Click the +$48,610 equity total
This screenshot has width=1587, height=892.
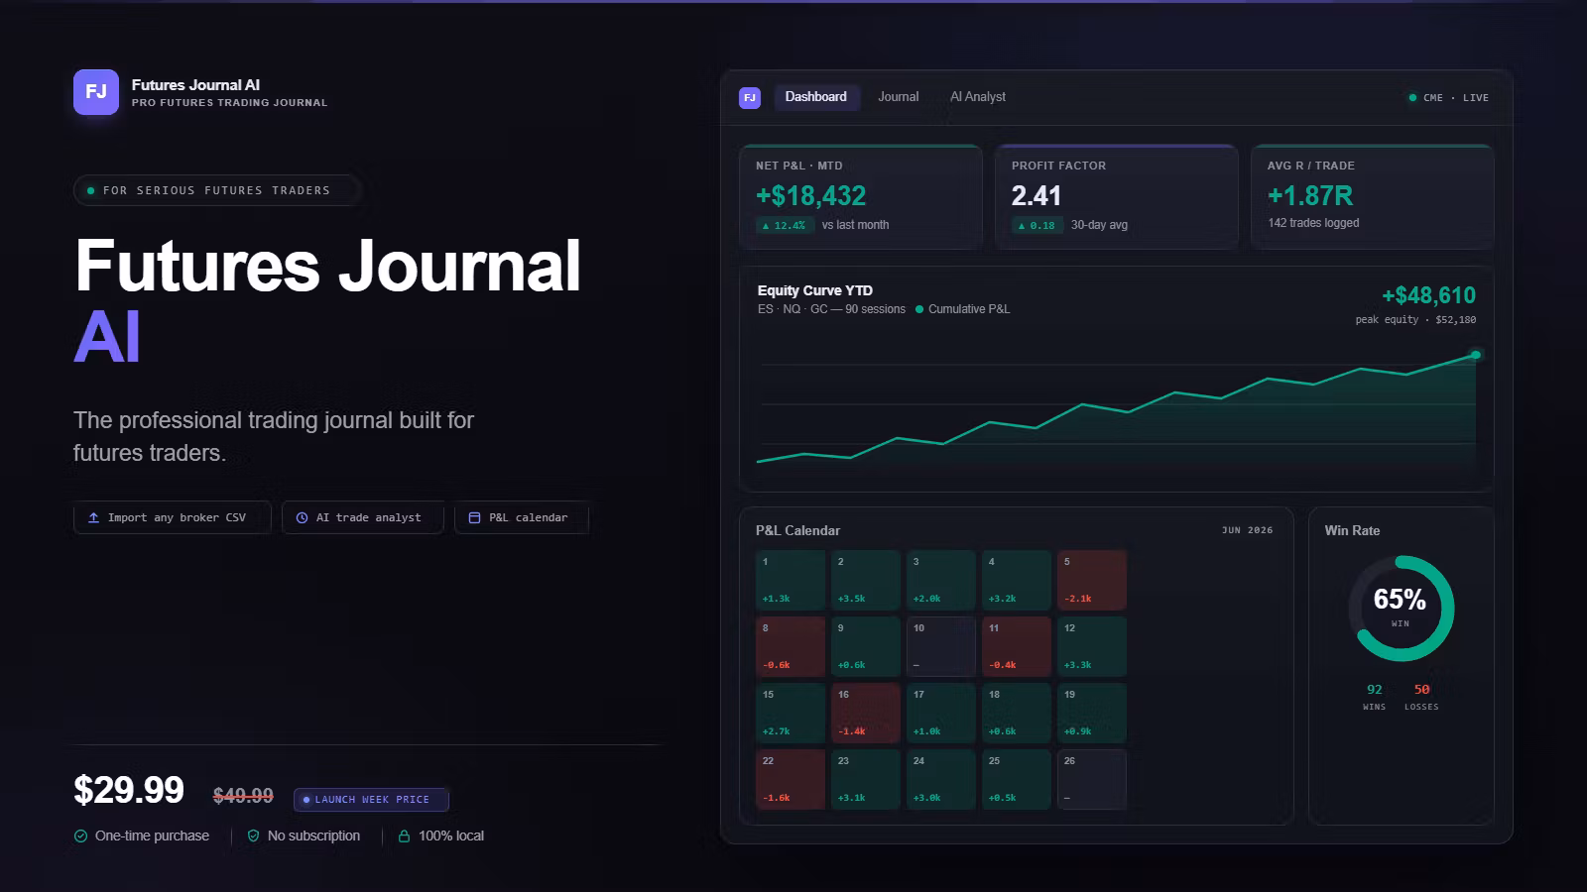point(1428,295)
